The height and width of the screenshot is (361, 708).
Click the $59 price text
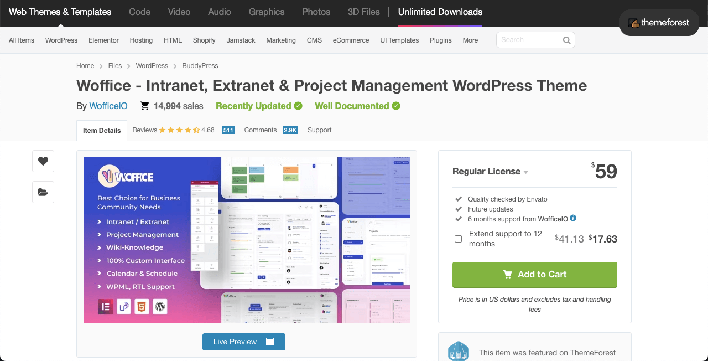[604, 171]
